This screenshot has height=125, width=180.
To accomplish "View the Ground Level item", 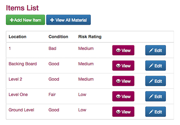I will coord(123,112).
